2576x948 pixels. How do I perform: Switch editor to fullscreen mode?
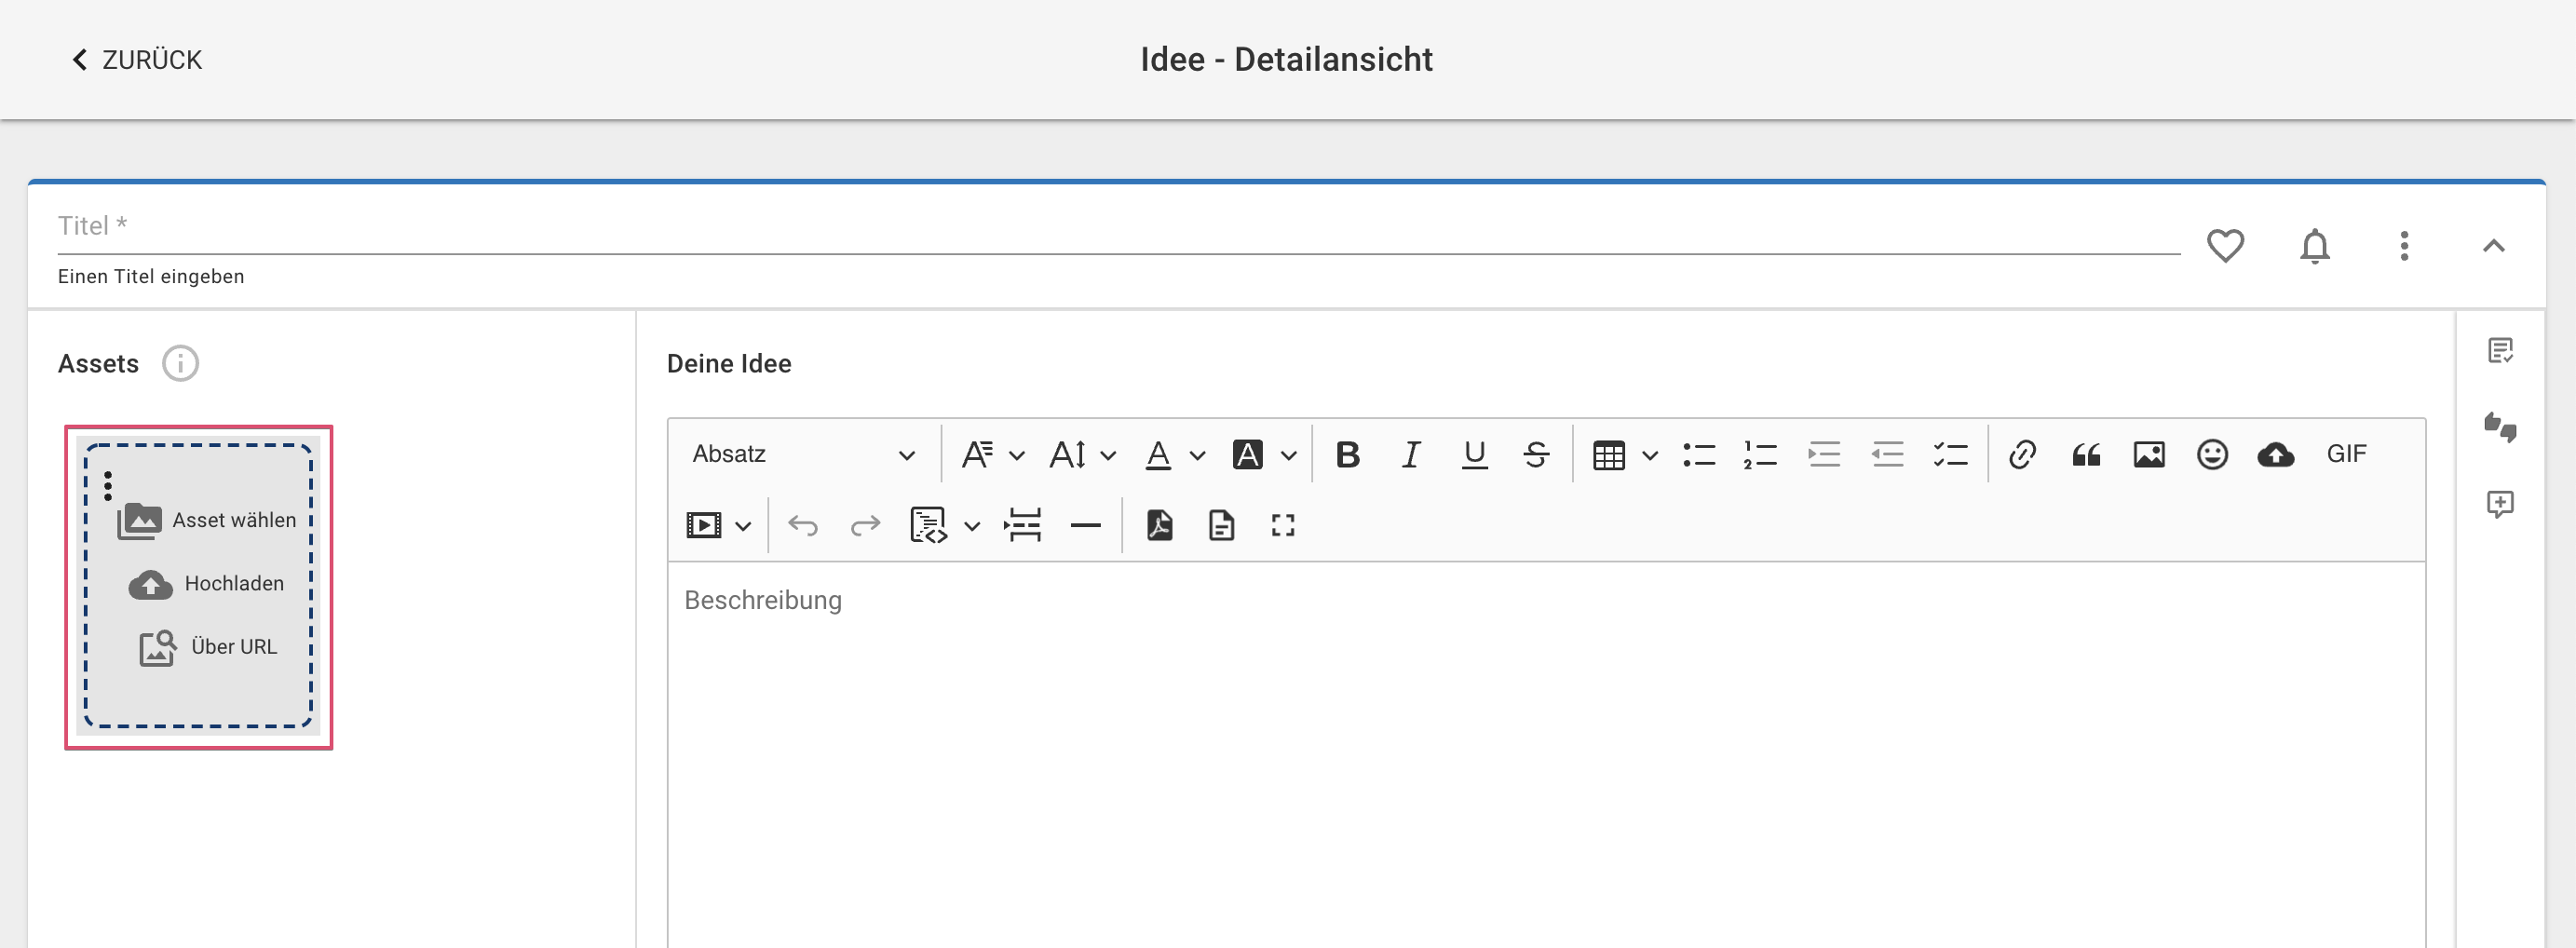(x=1283, y=526)
